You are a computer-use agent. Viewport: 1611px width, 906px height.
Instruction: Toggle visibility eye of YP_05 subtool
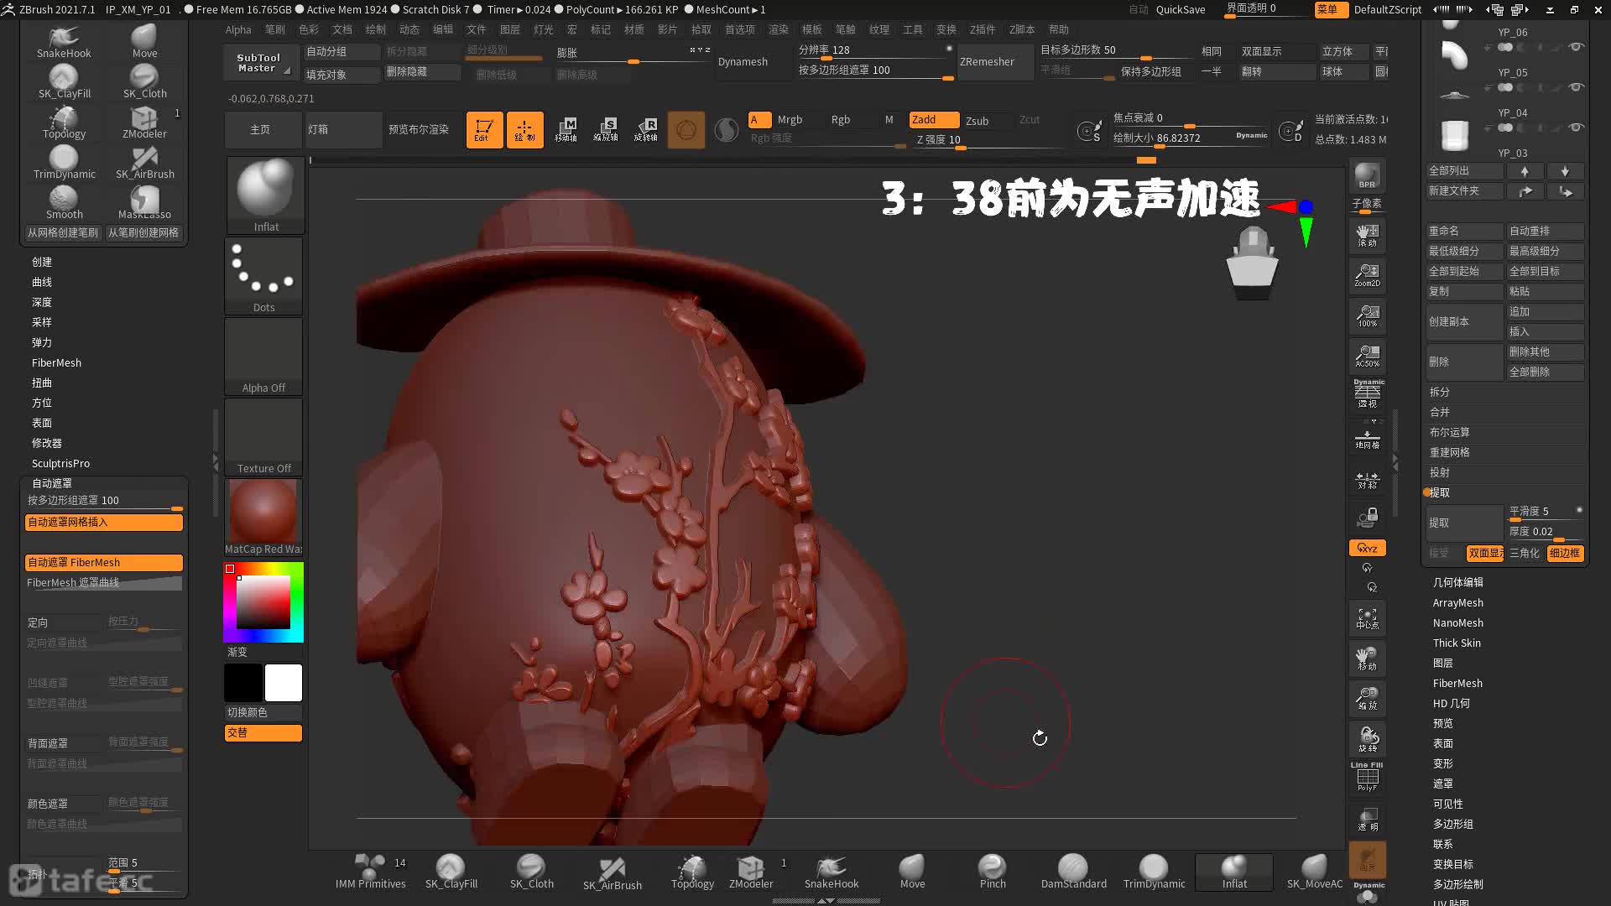[x=1577, y=87]
